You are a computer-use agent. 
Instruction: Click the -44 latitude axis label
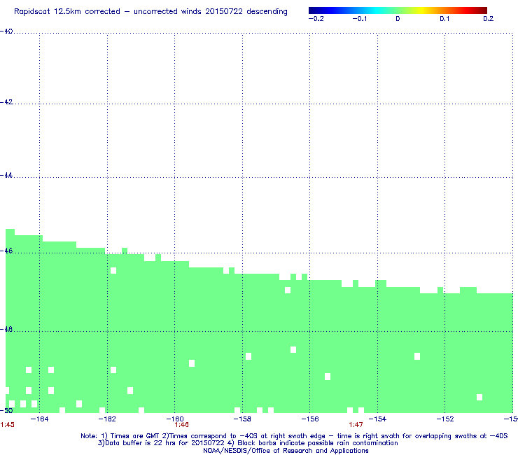[x=6, y=176]
